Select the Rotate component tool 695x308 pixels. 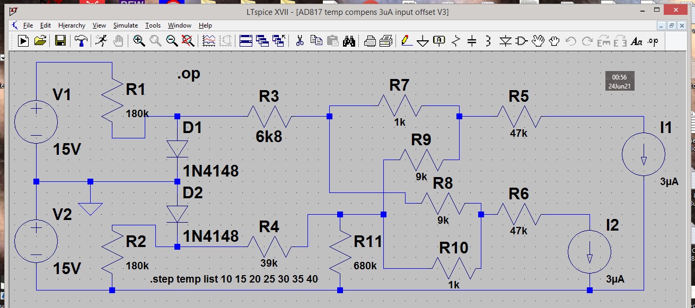[604, 41]
